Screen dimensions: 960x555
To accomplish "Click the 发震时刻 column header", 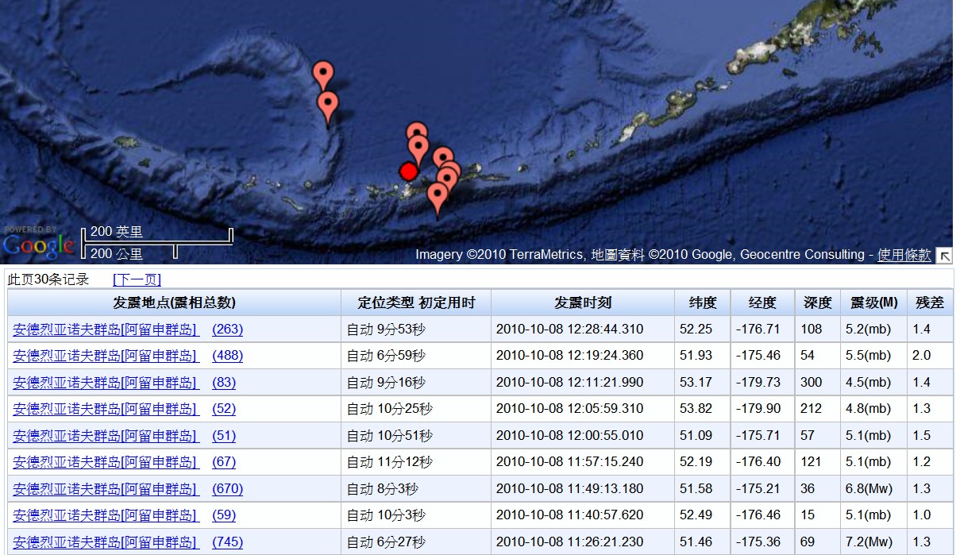I will [x=583, y=303].
